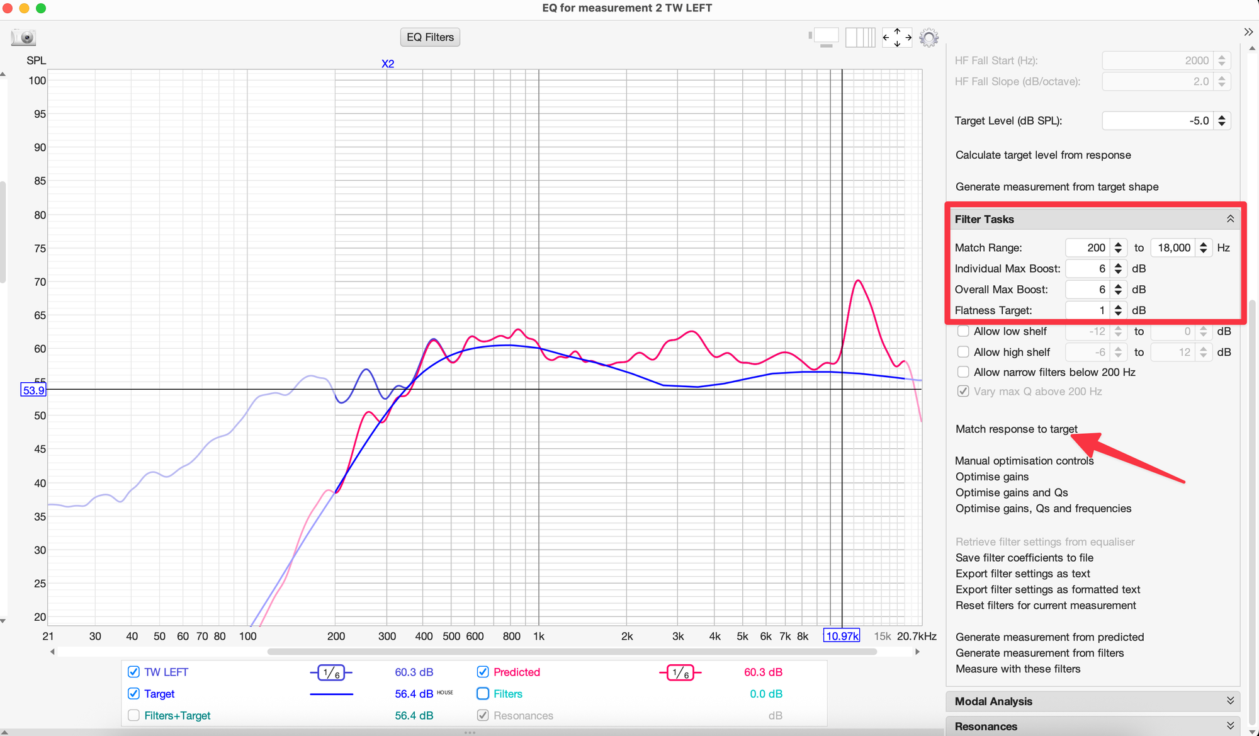Click Optimise gains and Qs
Image resolution: width=1259 pixels, height=736 pixels.
tap(1011, 492)
